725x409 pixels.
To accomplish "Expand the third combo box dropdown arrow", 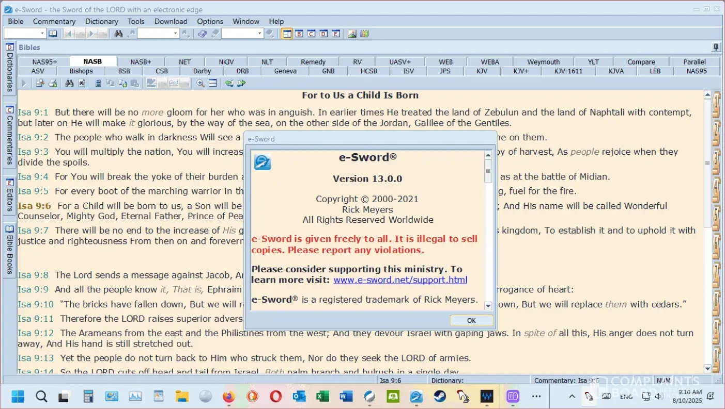I will tap(259, 34).
